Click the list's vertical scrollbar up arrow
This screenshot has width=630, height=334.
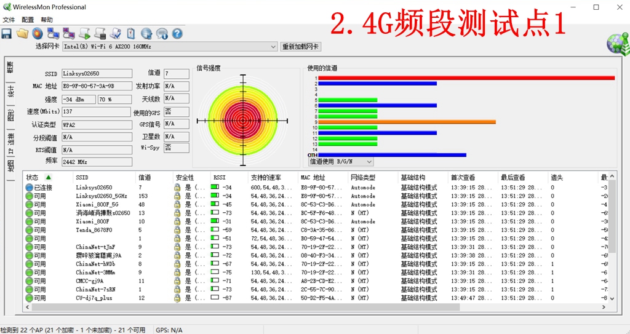click(x=612, y=177)
